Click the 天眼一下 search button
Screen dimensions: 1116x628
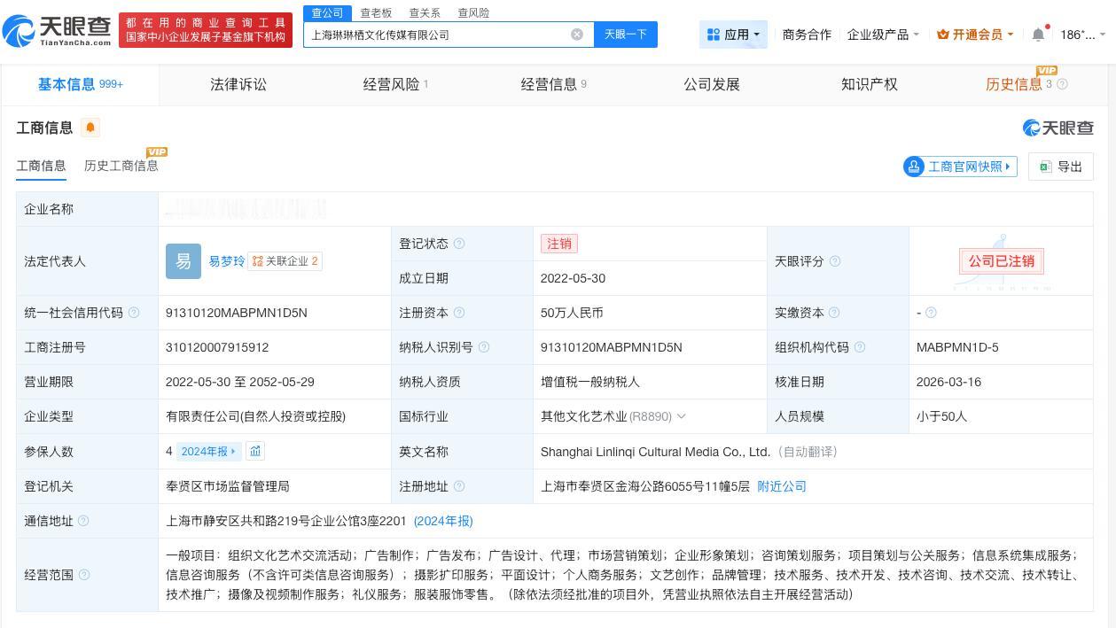click(x=626, y=34)
